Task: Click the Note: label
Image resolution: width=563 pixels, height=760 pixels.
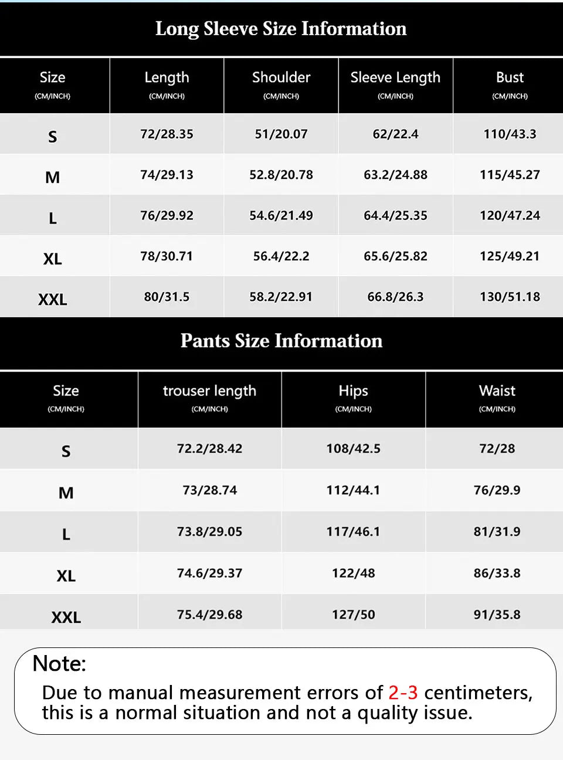Action: (x=59, y=663)
